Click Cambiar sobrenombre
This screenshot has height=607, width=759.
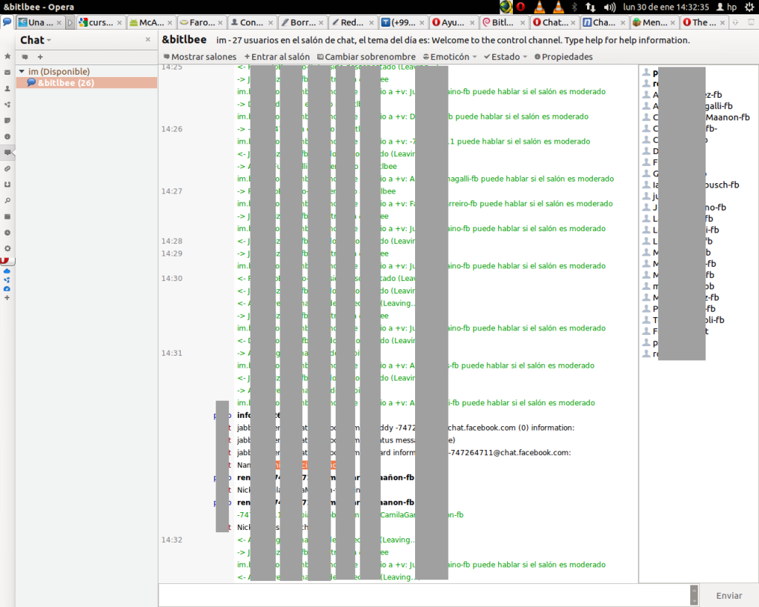click(x=366, y=56)
